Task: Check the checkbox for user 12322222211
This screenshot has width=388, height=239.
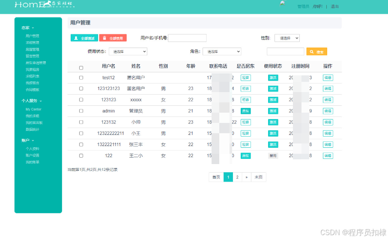Action: click(x=81, y=133)
